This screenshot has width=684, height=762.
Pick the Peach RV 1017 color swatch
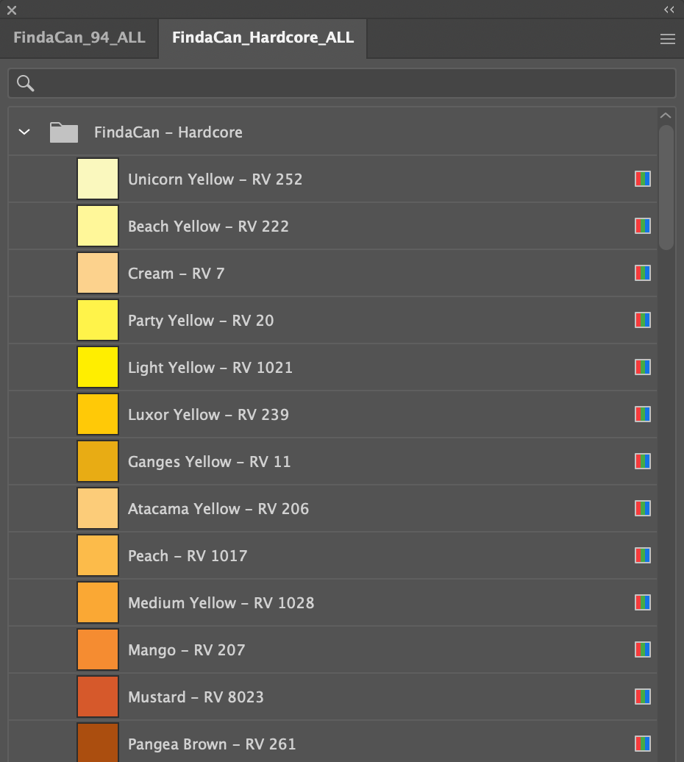(98, 555)
